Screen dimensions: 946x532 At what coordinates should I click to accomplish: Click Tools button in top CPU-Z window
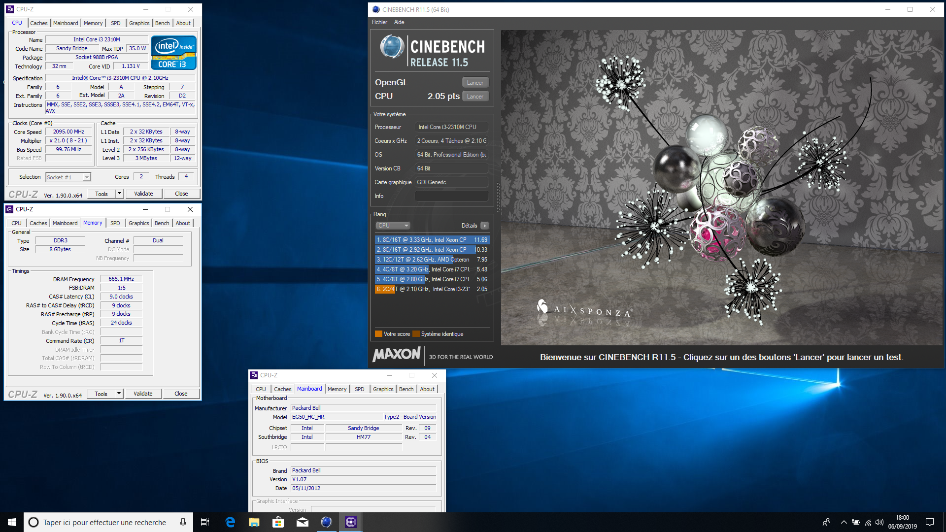tap(101, 194)
